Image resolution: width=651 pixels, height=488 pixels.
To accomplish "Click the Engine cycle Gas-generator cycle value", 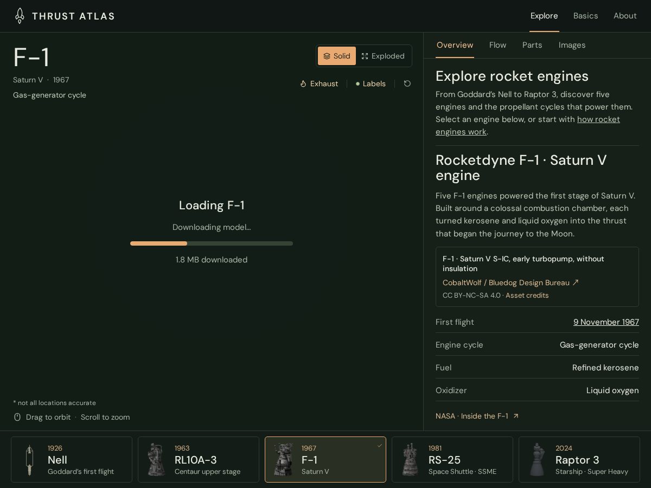I will click(599, 345).
